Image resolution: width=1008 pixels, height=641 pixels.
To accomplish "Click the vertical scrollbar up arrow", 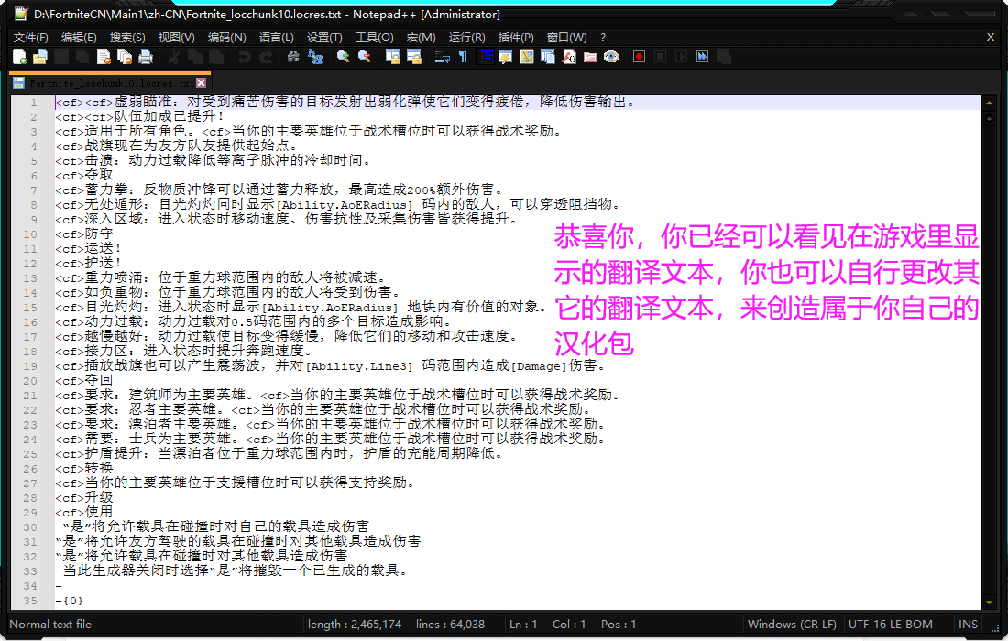I will coord(989,103).
